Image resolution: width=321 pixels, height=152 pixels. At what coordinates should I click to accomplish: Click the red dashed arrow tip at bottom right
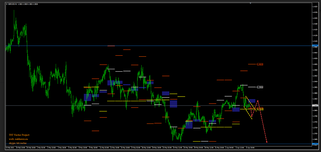(x=267, y=142)
